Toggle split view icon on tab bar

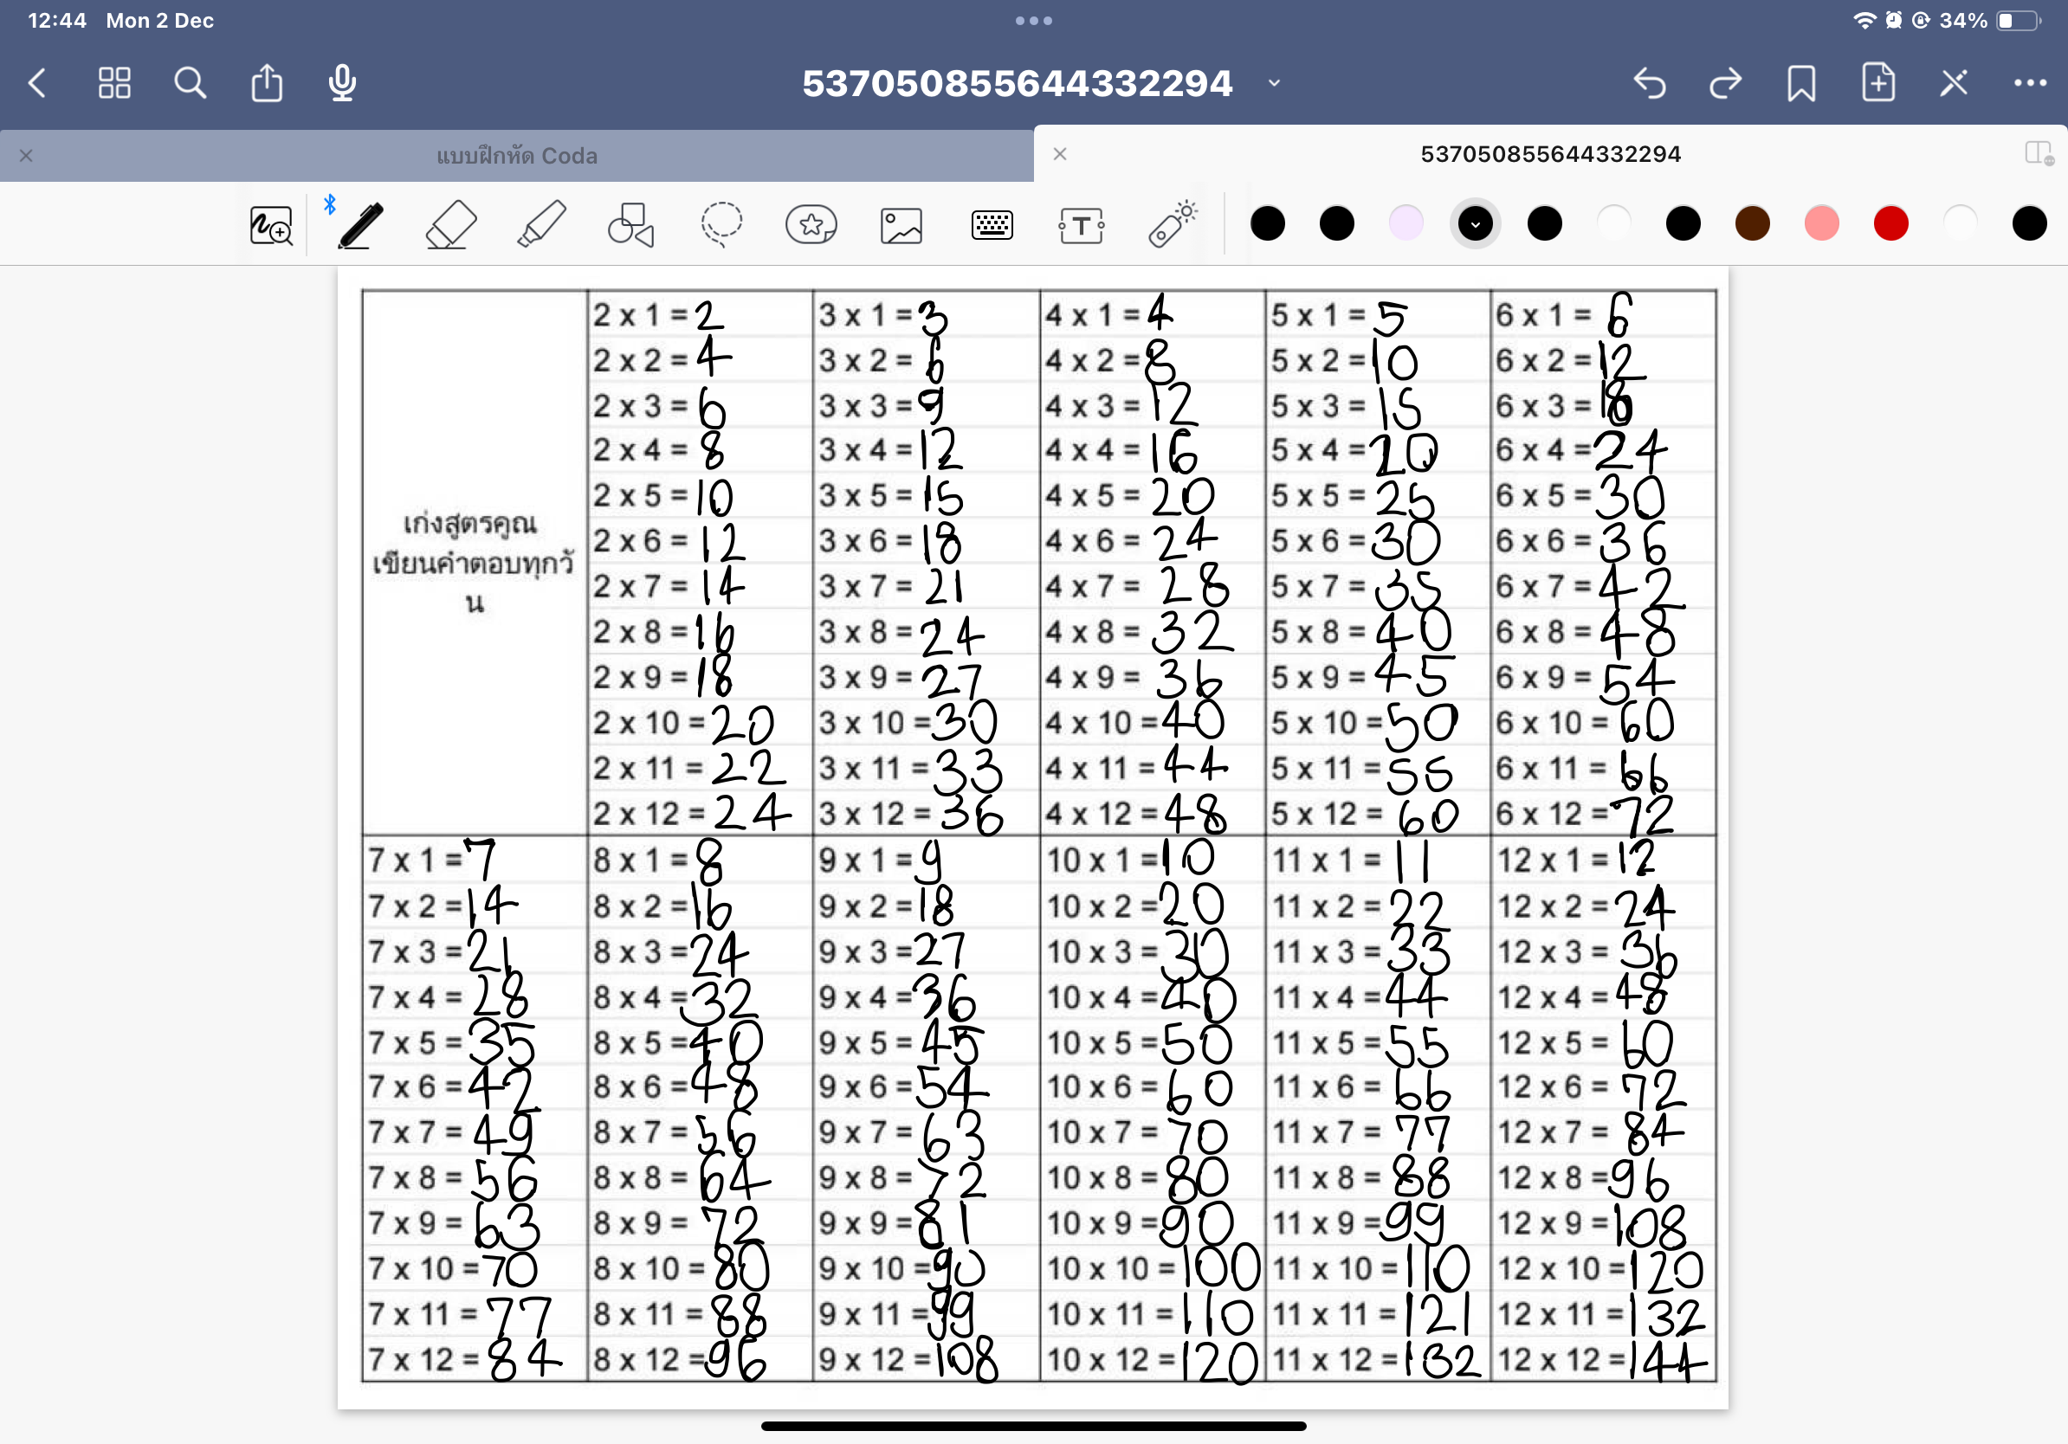pos(2038,153)
